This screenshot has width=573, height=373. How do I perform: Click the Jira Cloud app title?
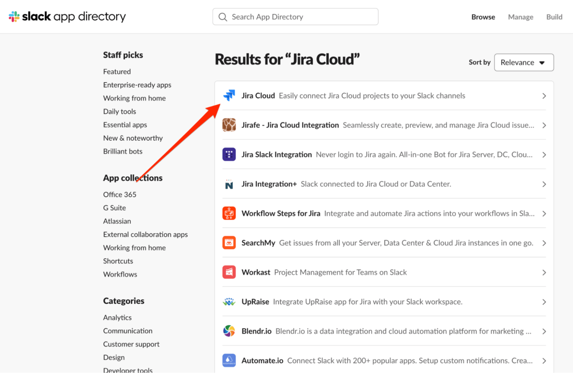[x=258, y=96]
